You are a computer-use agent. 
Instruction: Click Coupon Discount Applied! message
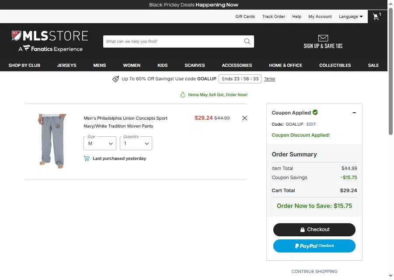pyautogui.click(x=300, y=135)
